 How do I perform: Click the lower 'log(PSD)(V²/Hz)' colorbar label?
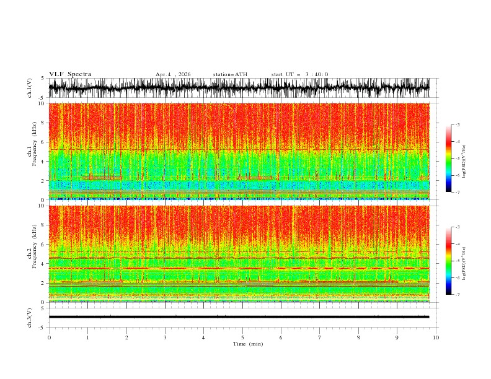(x=464, y=264)
